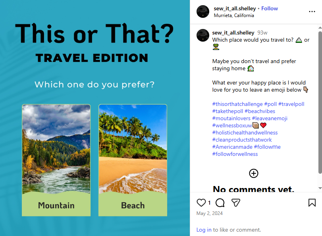
Task: Open the #beachvibes hashtag
Action: point(260,111)
